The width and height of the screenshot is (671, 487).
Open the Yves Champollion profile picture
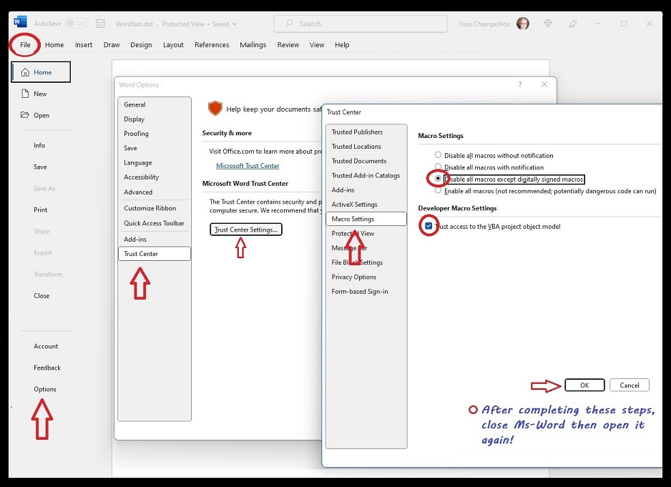coord(522,24)
